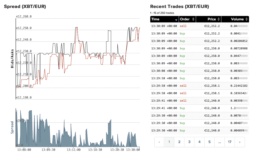Viewport: 263px width, 159px height.
Task: Sort trades by the Time column header
Action: (x=164, y=19)
